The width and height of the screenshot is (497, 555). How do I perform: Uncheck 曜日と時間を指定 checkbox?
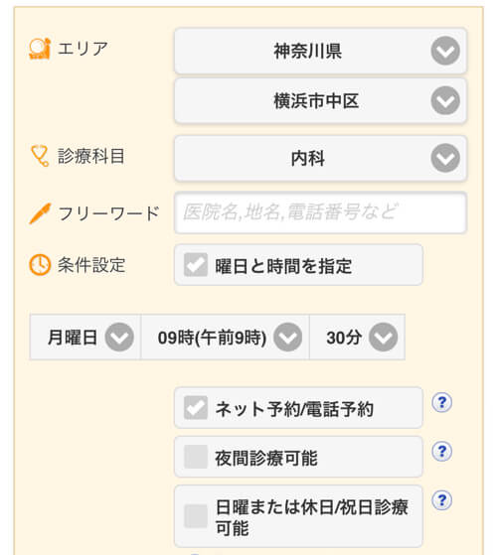tap(196, 265)
